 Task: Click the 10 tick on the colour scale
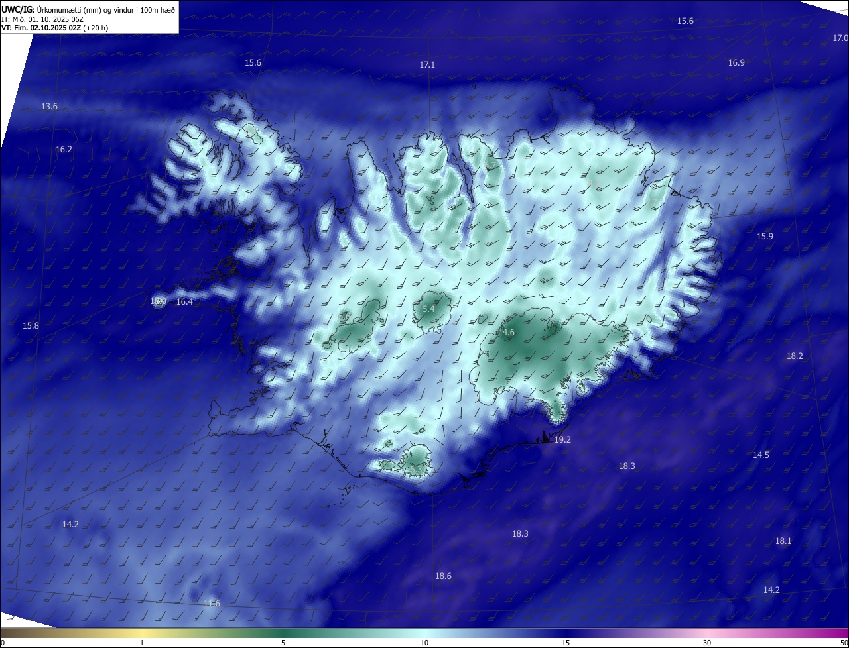424,643
